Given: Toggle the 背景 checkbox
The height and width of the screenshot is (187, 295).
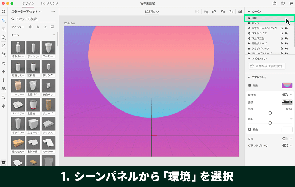Looking at the screenshot, I should (250, 86).
